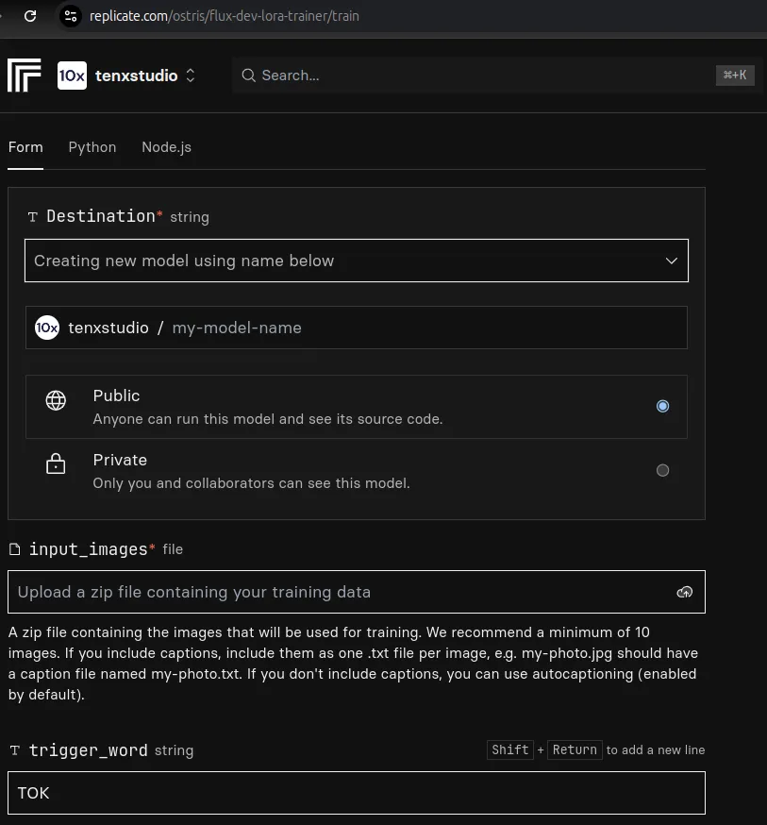Click the TOK trigger_word text box
Image resolution: width=767 pixels, height=825 pixels.
[357, 793]
